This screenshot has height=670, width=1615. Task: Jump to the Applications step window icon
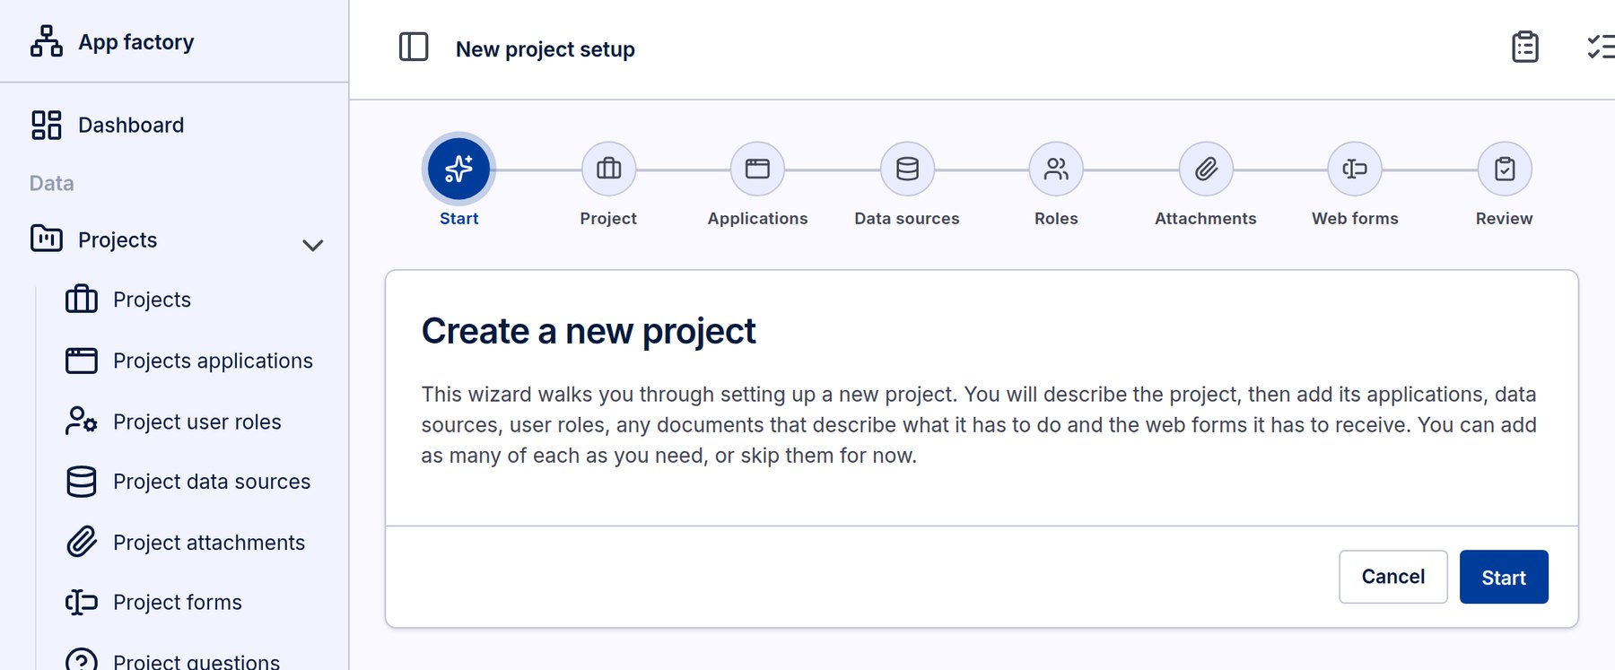click(x=757, y=169)
